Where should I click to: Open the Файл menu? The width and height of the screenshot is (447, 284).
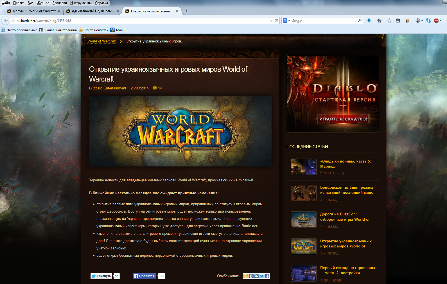click(x=6, y=3)
